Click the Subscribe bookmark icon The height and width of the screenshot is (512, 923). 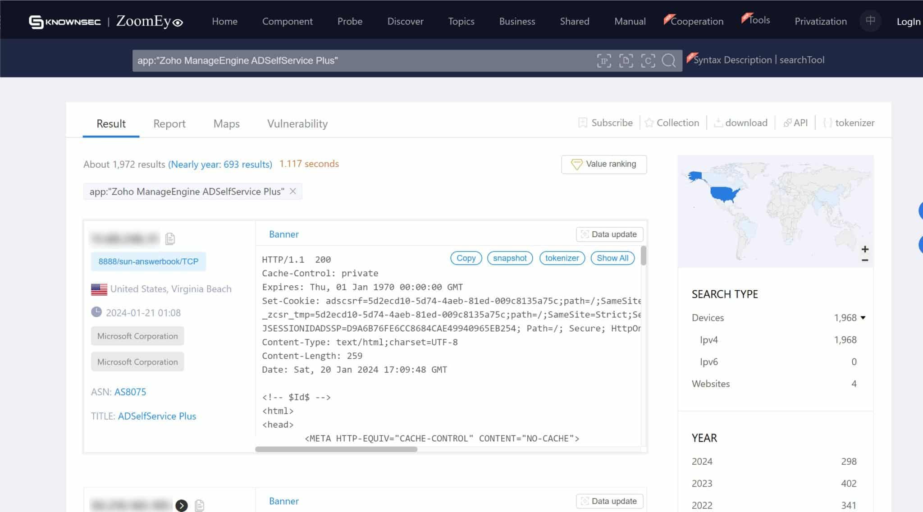583,123
